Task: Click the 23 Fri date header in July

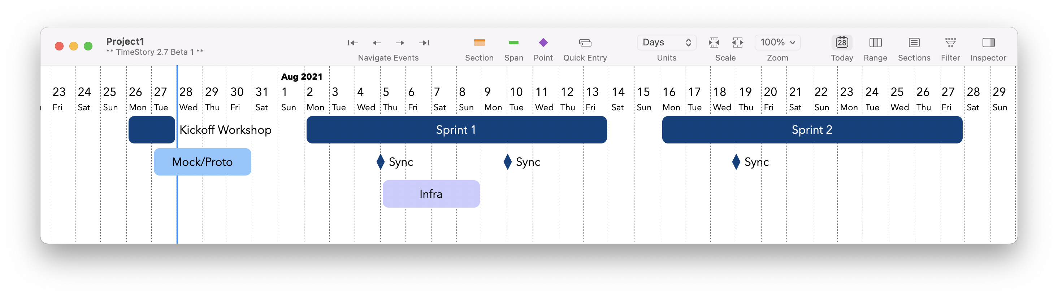Action: coord(59,99)
